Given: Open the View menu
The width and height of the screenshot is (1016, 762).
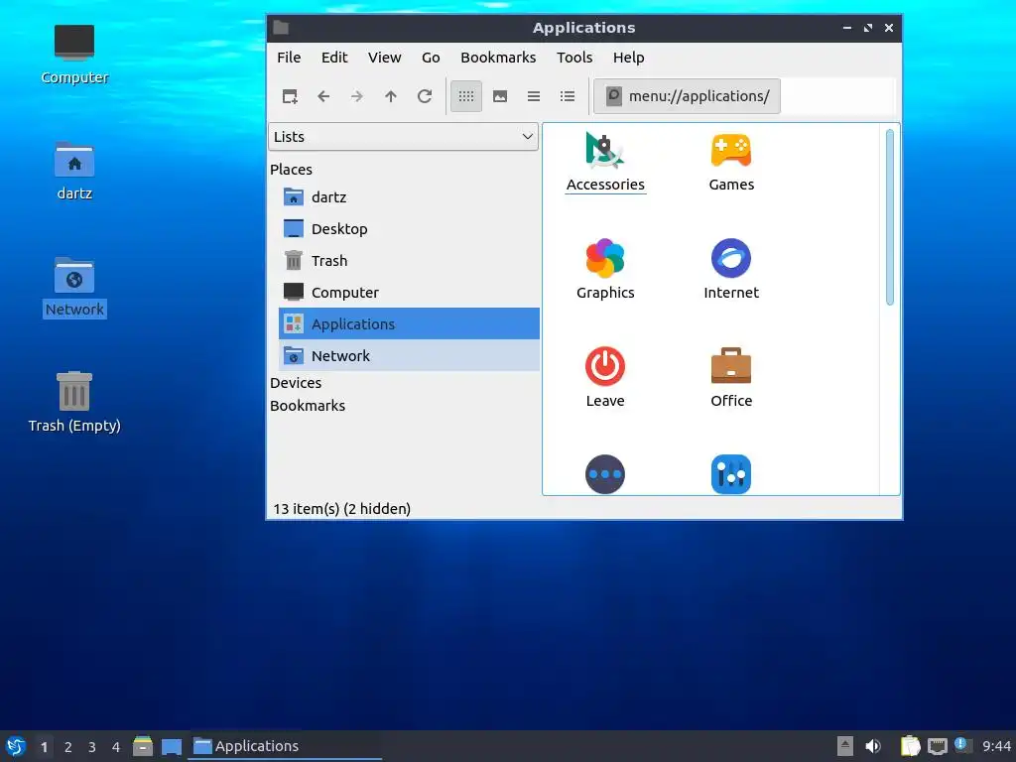Looking at the screenshot, I should [x=384, y=58].
